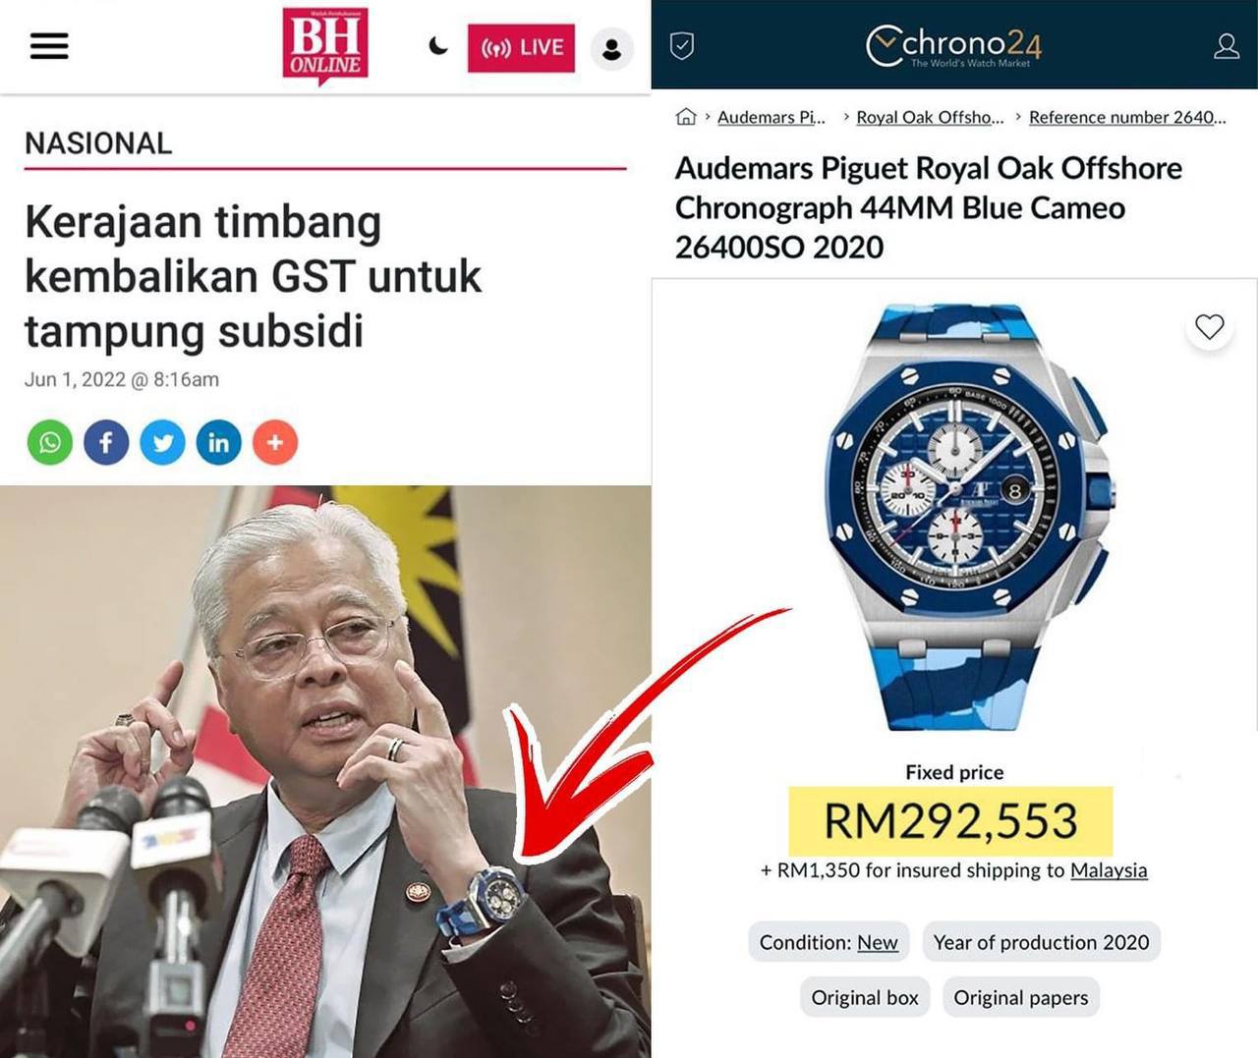Open the Reference number 2640... breadcrumb
Viewport: 1258px width, 1058px height.
click(x=1127, y=117)
